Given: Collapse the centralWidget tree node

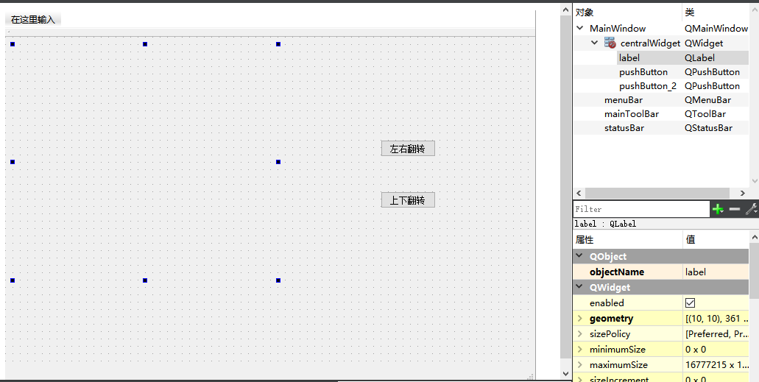Looking at the screenshot, I should [594, 43].
